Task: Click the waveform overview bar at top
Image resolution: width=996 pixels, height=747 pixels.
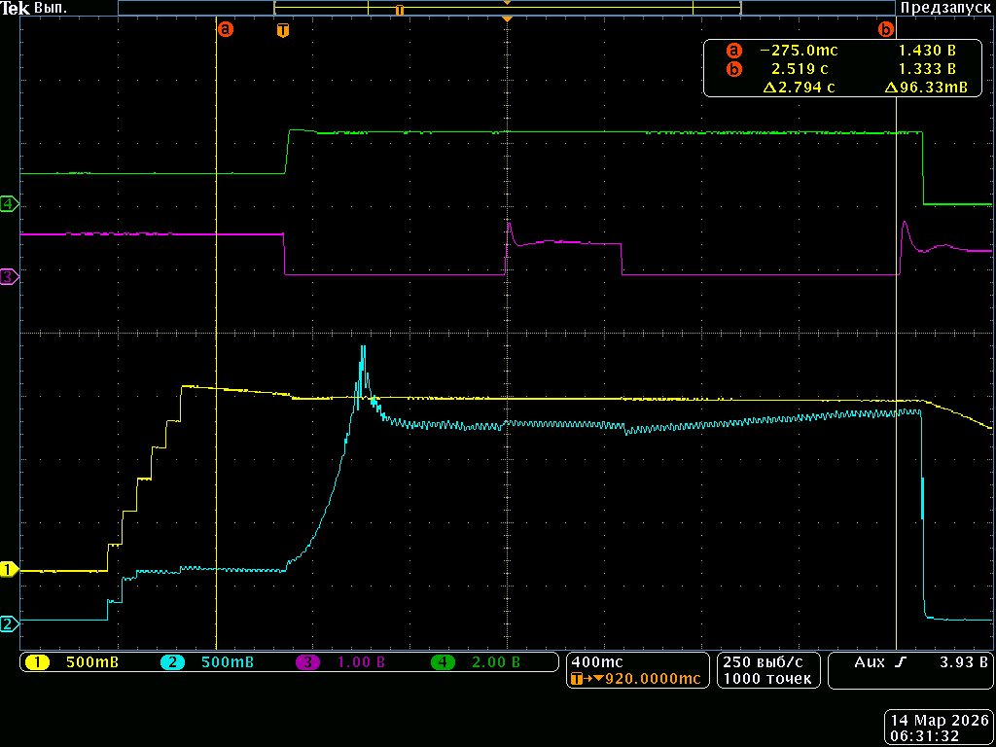Action: pos(506,8)
